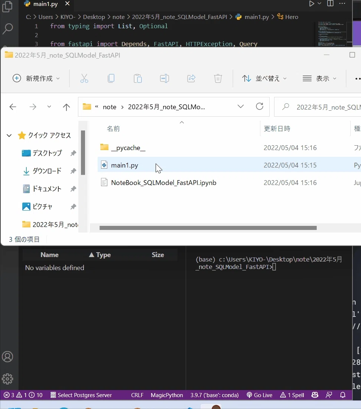Sort by 更新日時 column header
The width and height of the screenshot is (361, 409).
pos(277,129)
